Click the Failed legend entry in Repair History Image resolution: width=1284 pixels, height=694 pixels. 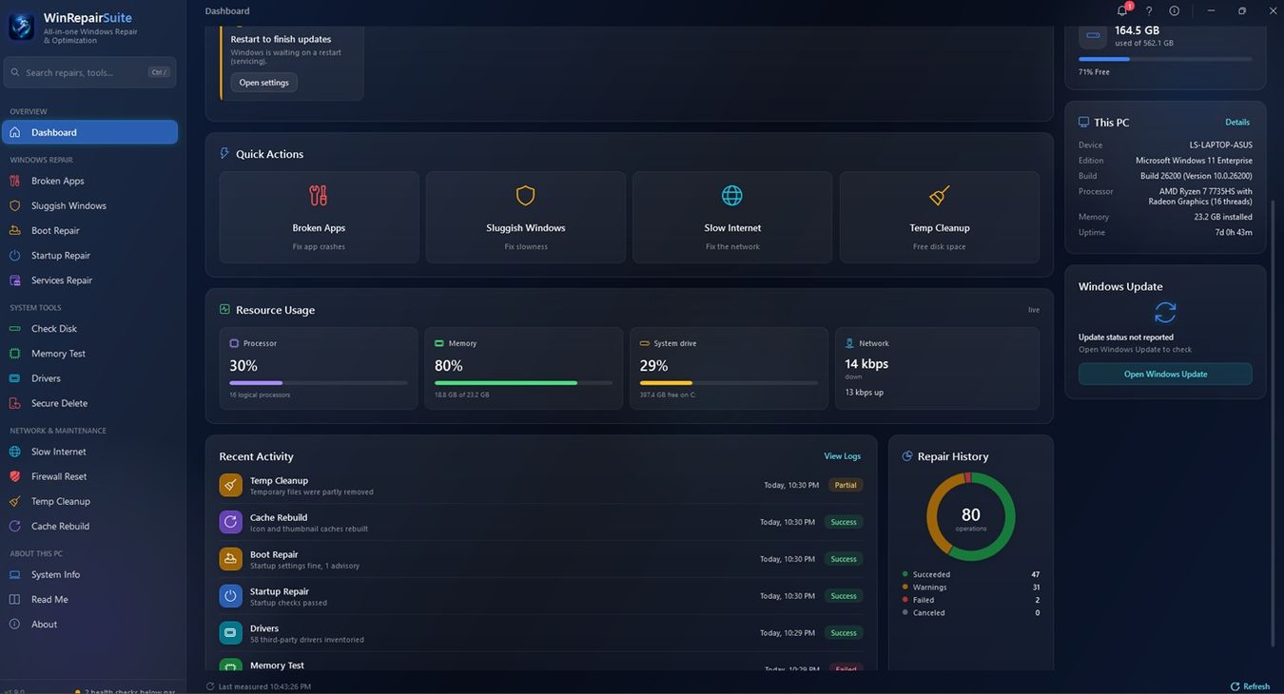click(970, 600)
